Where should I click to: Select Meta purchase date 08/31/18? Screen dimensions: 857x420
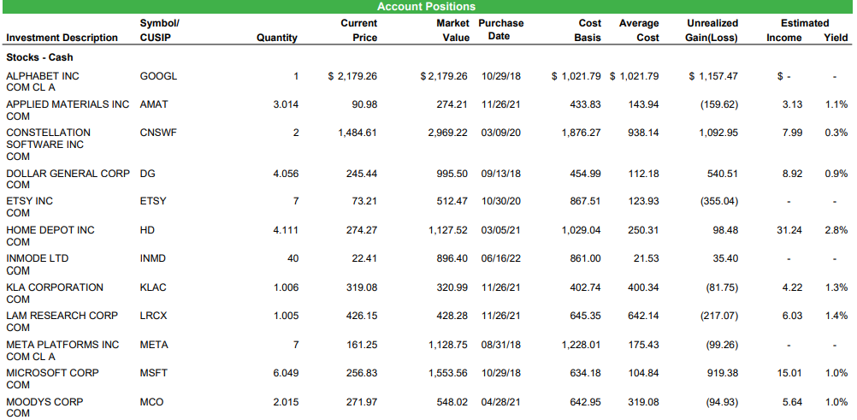click(501, 345)
